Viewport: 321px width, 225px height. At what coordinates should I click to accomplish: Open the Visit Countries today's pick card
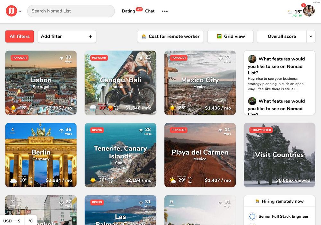tap(280, 155)
